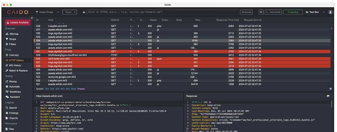Viewport: 337px width, 132px height.
Task: Open the Findings page
Action: tap(12, 113)
